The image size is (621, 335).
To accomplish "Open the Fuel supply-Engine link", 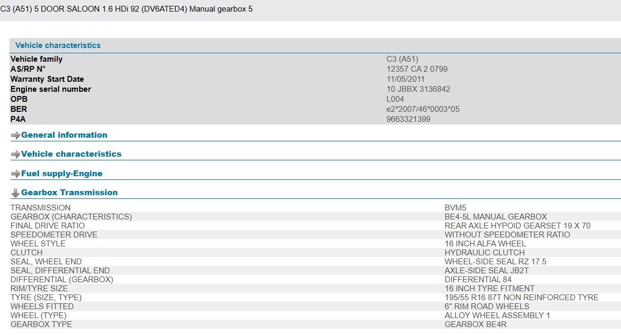I will pyautogui.click(x=62, y=174).
